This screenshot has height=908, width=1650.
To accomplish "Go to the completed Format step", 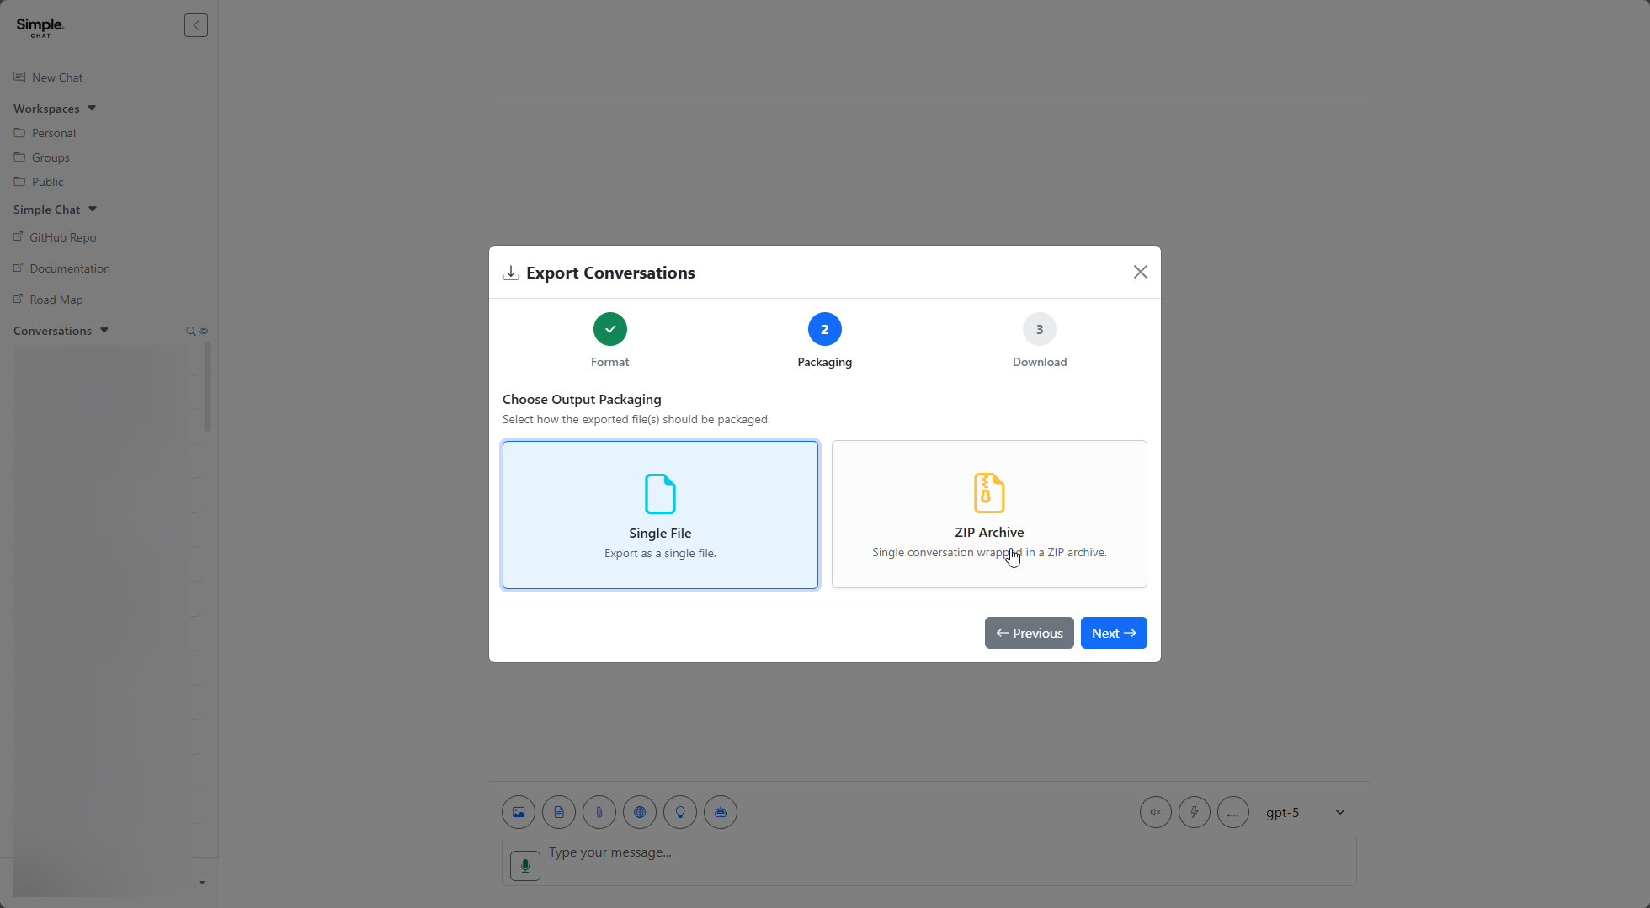I will pyautogui.click(x=609, y=329).
